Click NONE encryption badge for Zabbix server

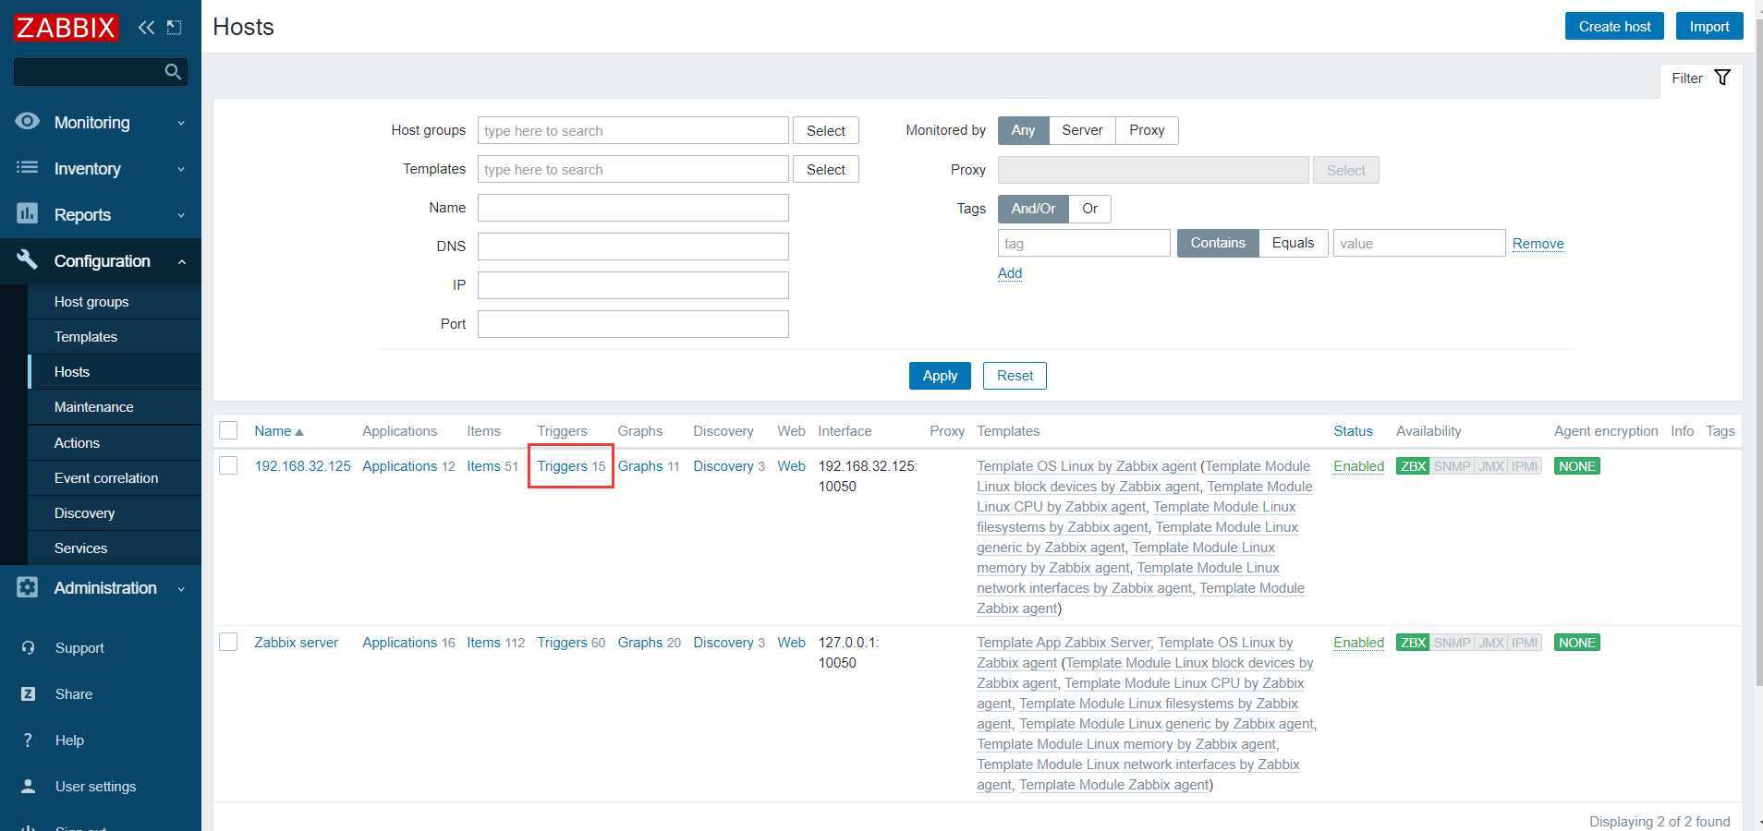pyautogui.click(x=1577, y=643)
